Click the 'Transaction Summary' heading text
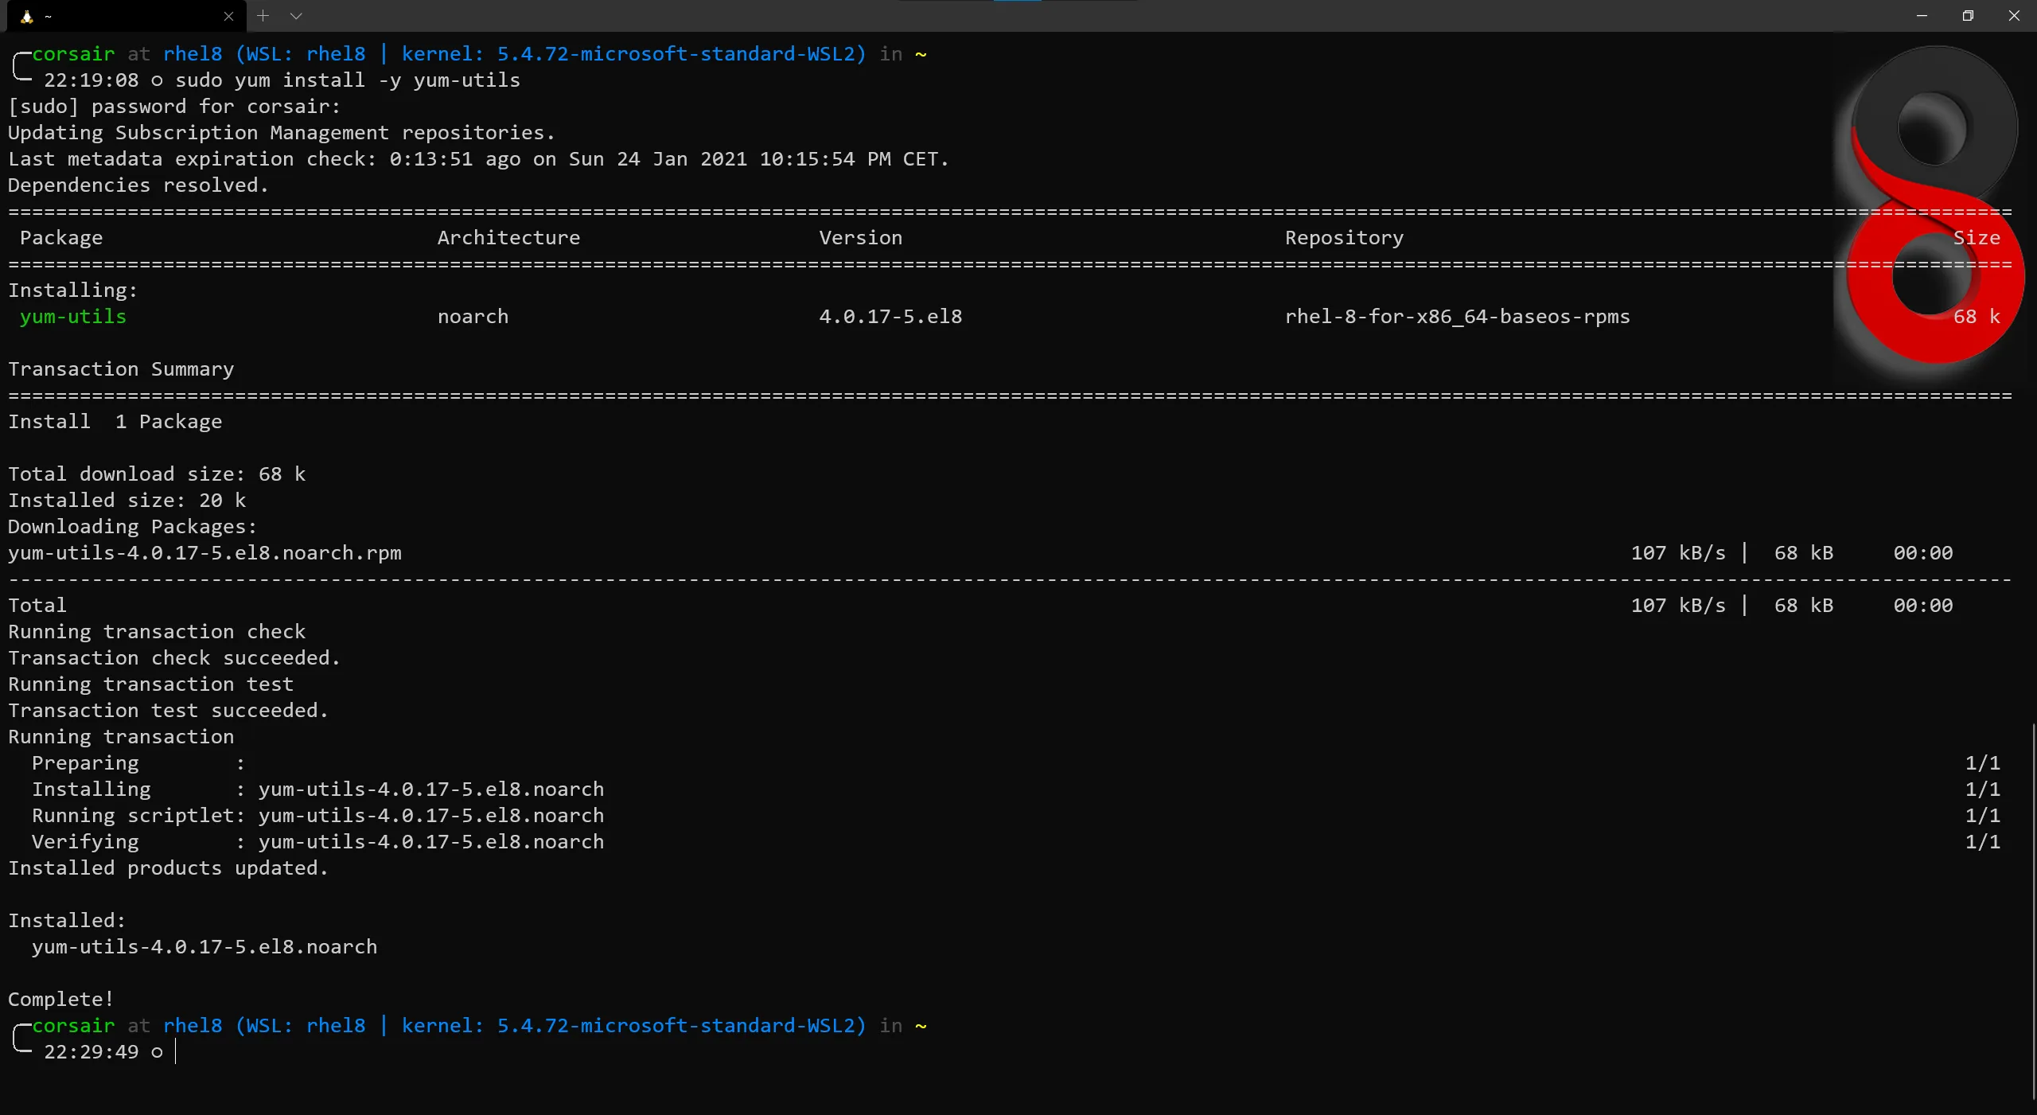2037x1115 pixels. (x=121, y=369)
